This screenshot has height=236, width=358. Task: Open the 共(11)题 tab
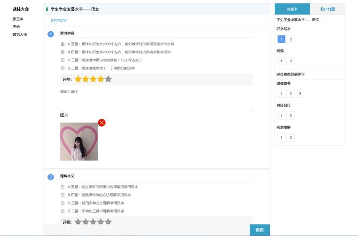328,9
